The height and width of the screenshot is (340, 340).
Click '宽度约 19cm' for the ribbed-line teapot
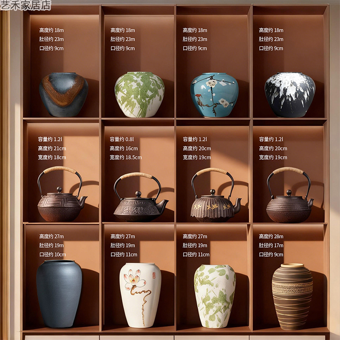click(273, 157)
